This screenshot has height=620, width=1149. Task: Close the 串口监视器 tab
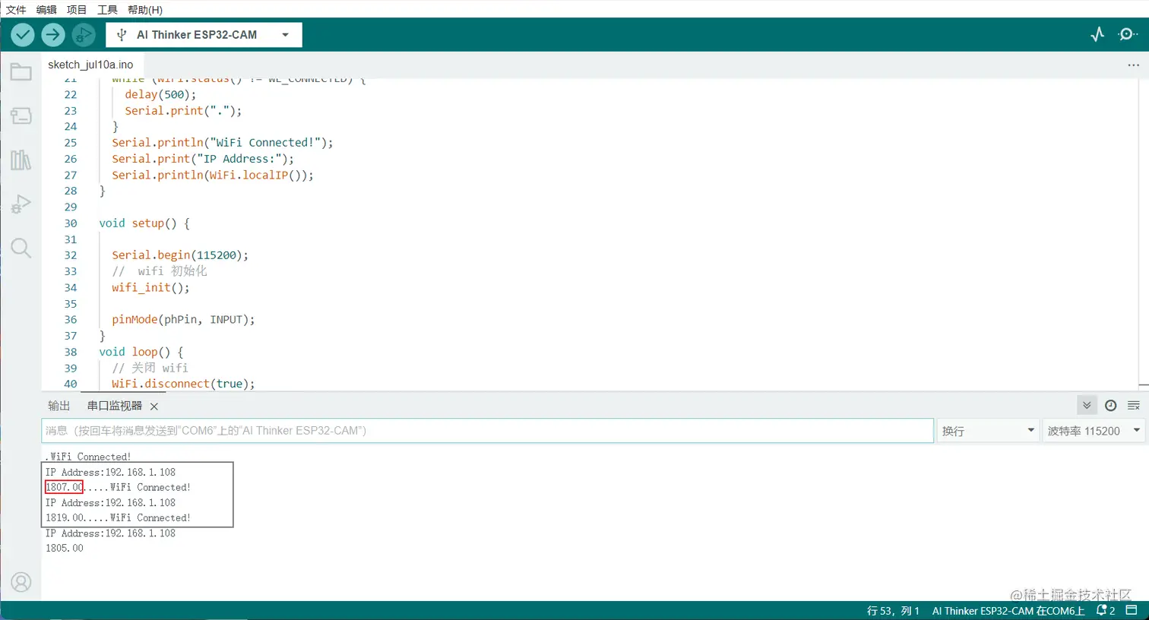[154, 406]
